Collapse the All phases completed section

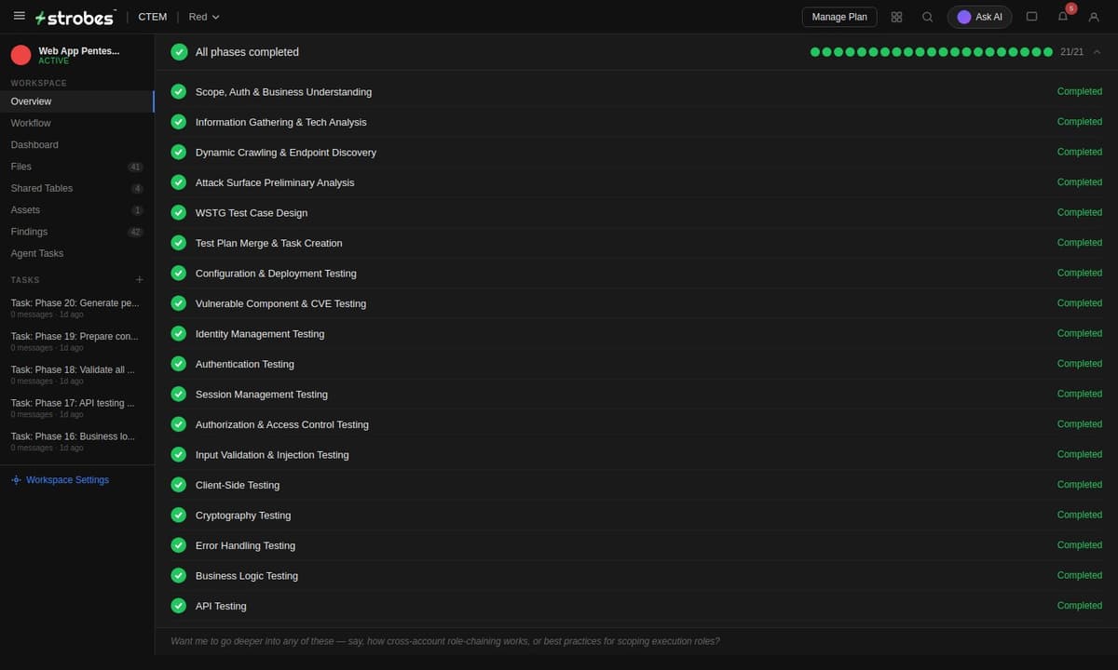click(x=1097, y=52)
